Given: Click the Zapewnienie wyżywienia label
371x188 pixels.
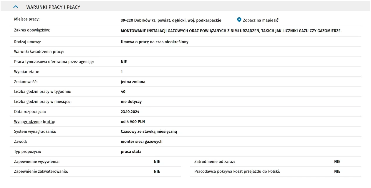Looking at the screenshot, I should tap(37, 162).
